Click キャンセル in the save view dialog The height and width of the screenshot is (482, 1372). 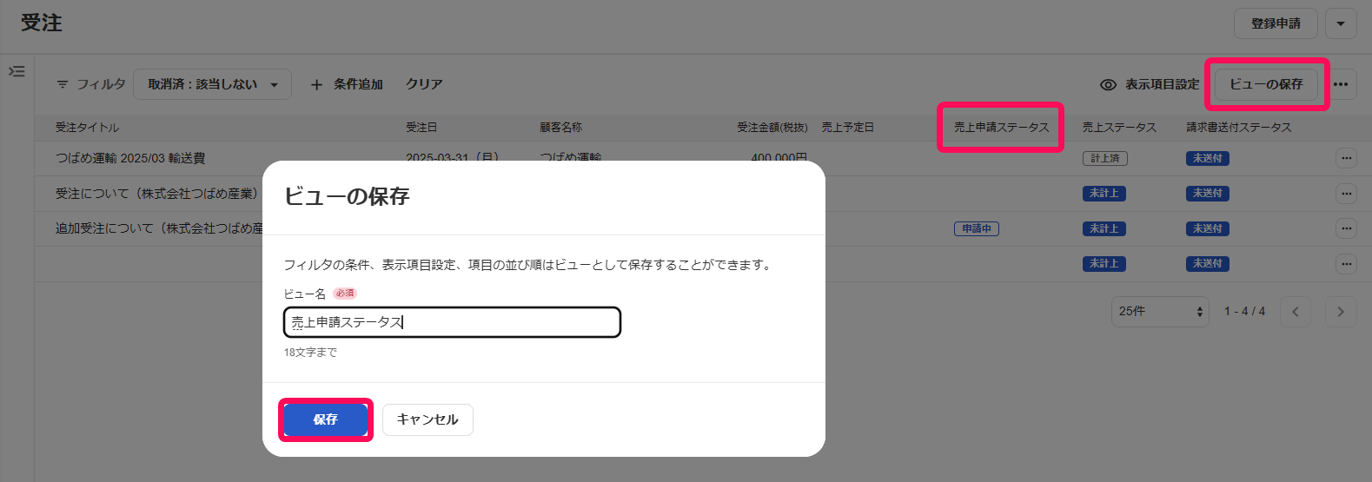[x=428, y=419]
